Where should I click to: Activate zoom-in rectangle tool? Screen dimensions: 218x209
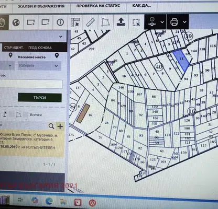[30, 22]
